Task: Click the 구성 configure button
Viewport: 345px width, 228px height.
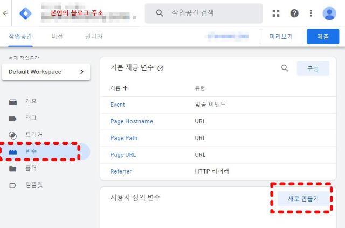Action: point(313,68)
